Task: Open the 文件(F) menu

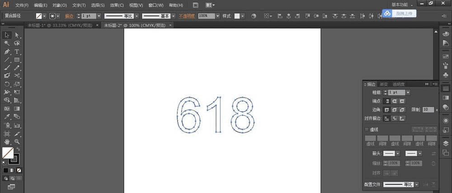Action: [x=22, y=5]
